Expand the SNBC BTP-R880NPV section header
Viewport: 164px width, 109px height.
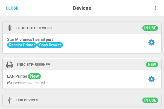pyautogui.click(x=82, y=64)
